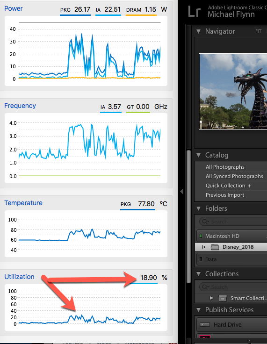Click the Folders search field
Image resolution: width=267 pixels, height=344 pixels.
click(233, 222)
